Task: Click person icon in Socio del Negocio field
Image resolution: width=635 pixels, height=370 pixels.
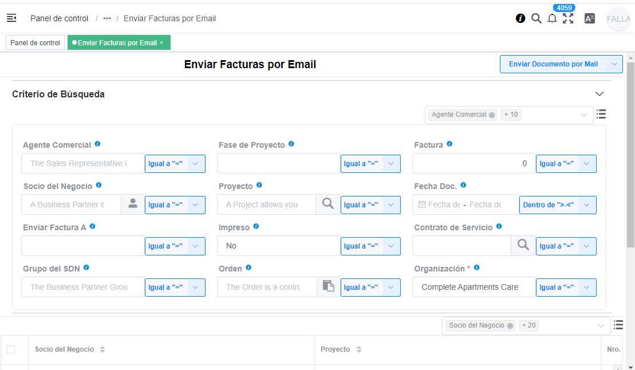Action: click(x=133, y=204)
